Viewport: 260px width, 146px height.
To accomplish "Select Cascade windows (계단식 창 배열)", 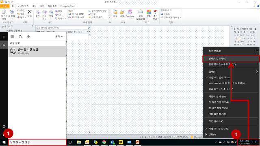I will coord(231,97).
